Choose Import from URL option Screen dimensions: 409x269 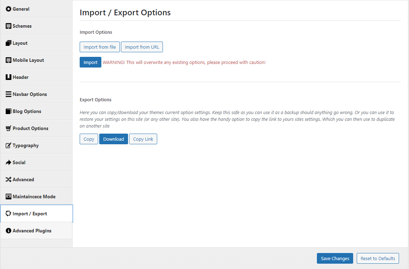[142, 47]
